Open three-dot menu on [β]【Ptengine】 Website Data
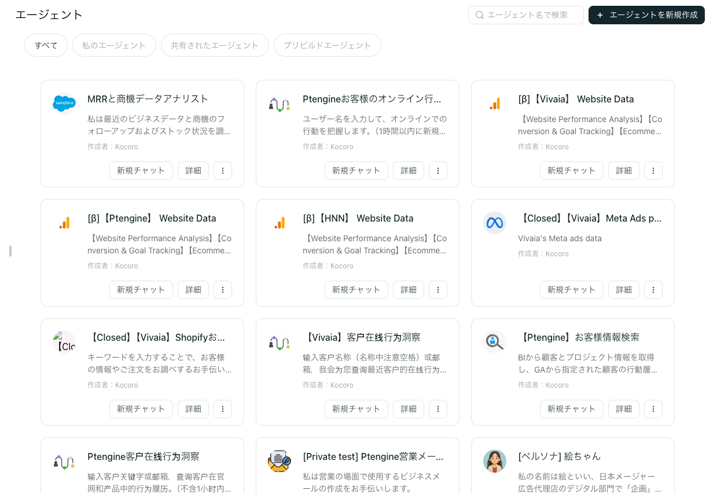 pos(223,290)
